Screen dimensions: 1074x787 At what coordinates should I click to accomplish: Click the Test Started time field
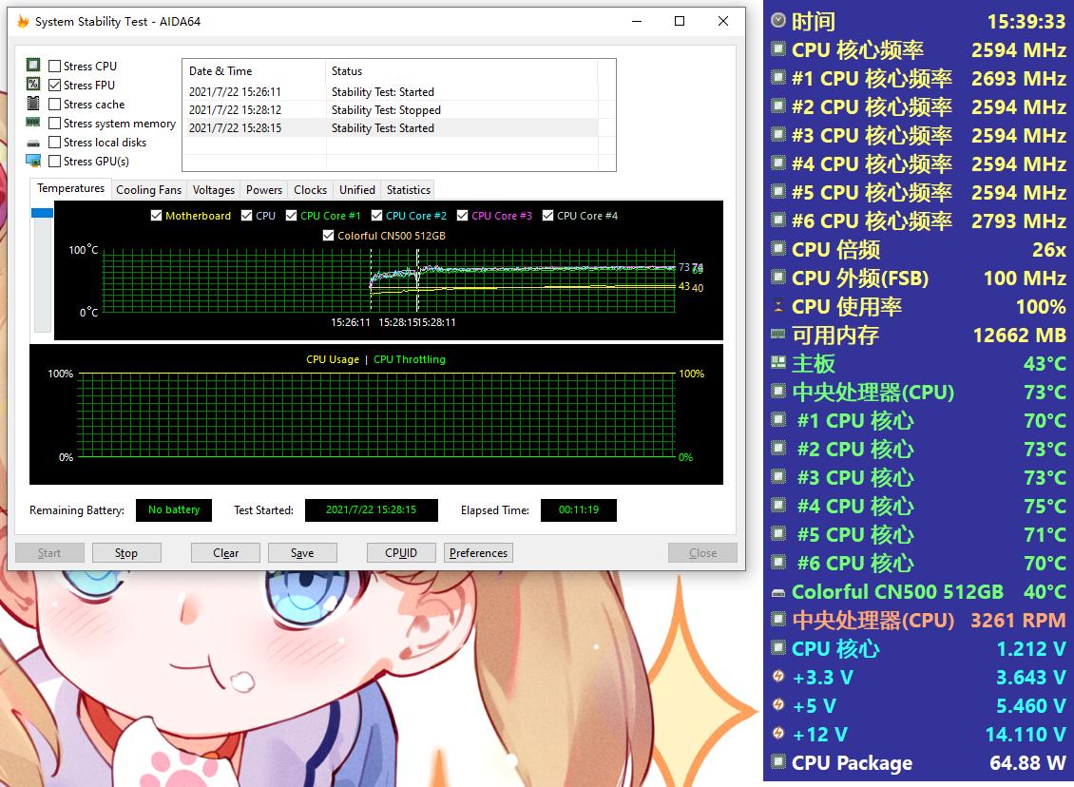click(x=372, y=509)
